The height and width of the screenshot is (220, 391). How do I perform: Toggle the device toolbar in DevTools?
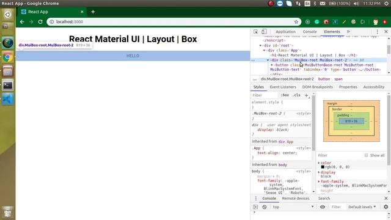click(264, 32)
